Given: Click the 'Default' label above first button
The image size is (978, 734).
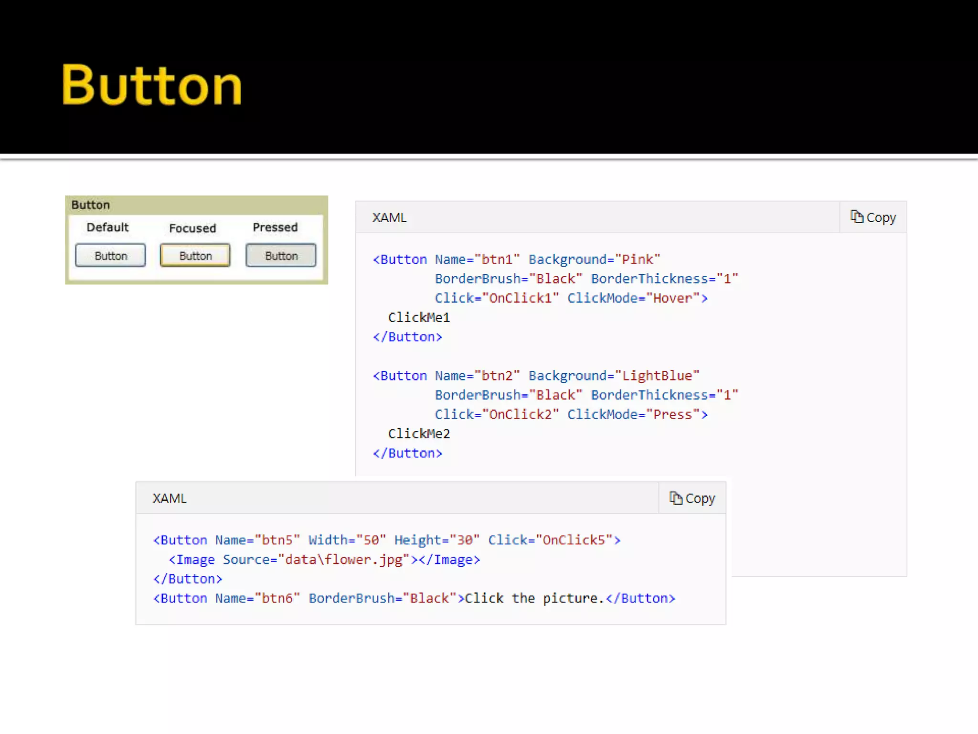Looking at the screenshot, I should coord(107,227).
